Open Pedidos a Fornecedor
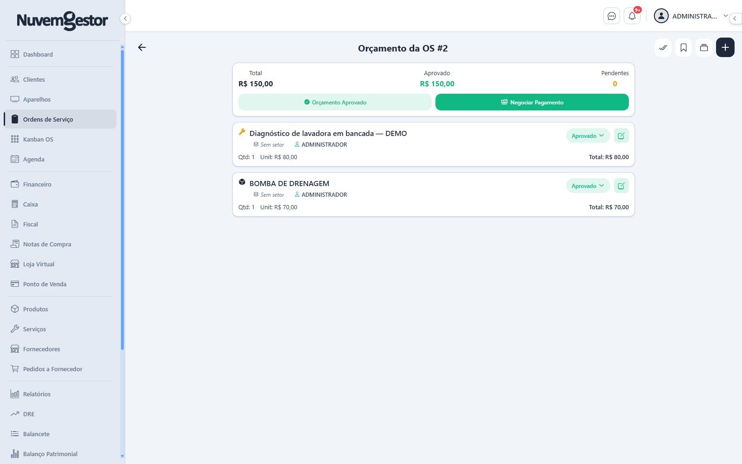The width and height of the screenshot is (742, 464). (60, 369)
